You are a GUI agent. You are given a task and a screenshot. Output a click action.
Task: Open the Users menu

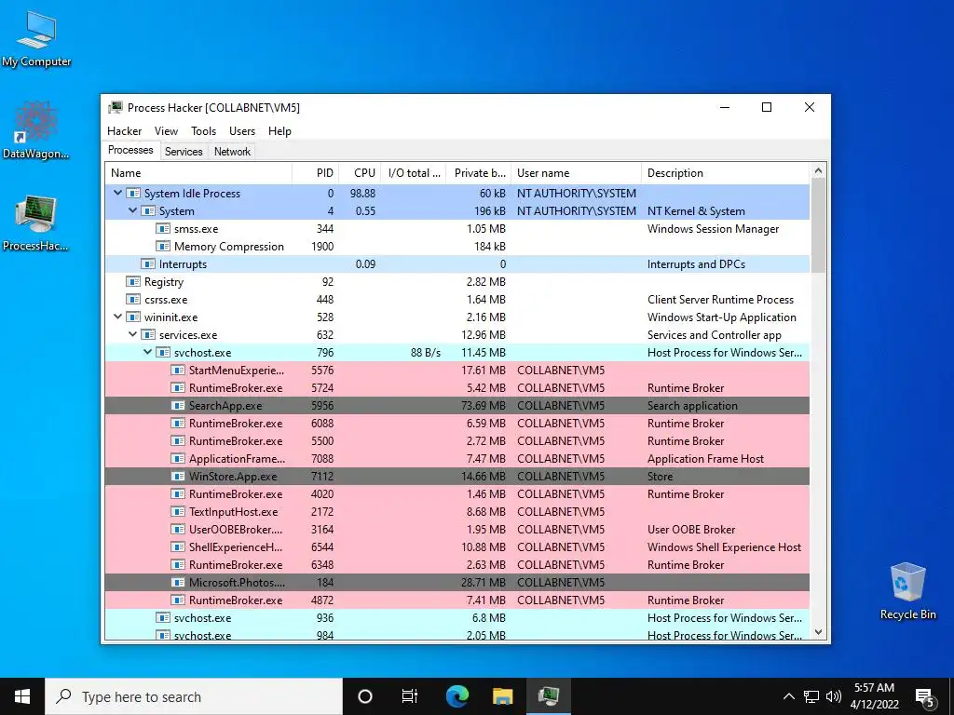tap(242, 130)
